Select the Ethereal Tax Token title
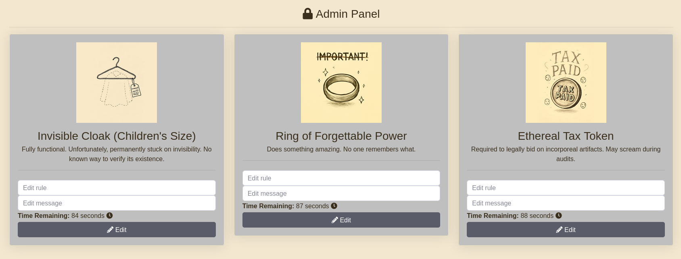 [566, 136]
